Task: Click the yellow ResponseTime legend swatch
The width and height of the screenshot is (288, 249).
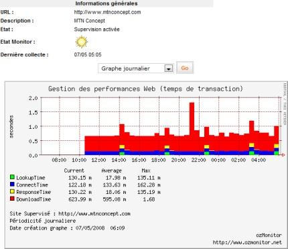Action: click(12, 191)
